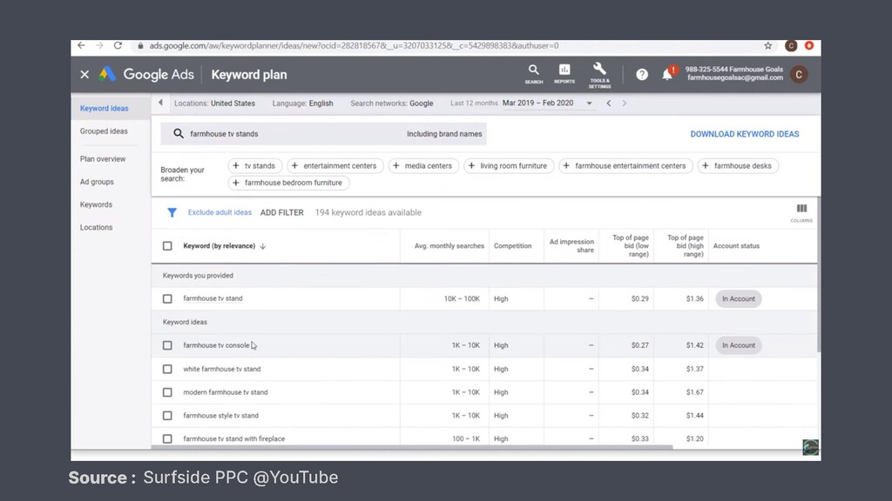
Task: Open the Columns selector
Action: click(801, 212)
